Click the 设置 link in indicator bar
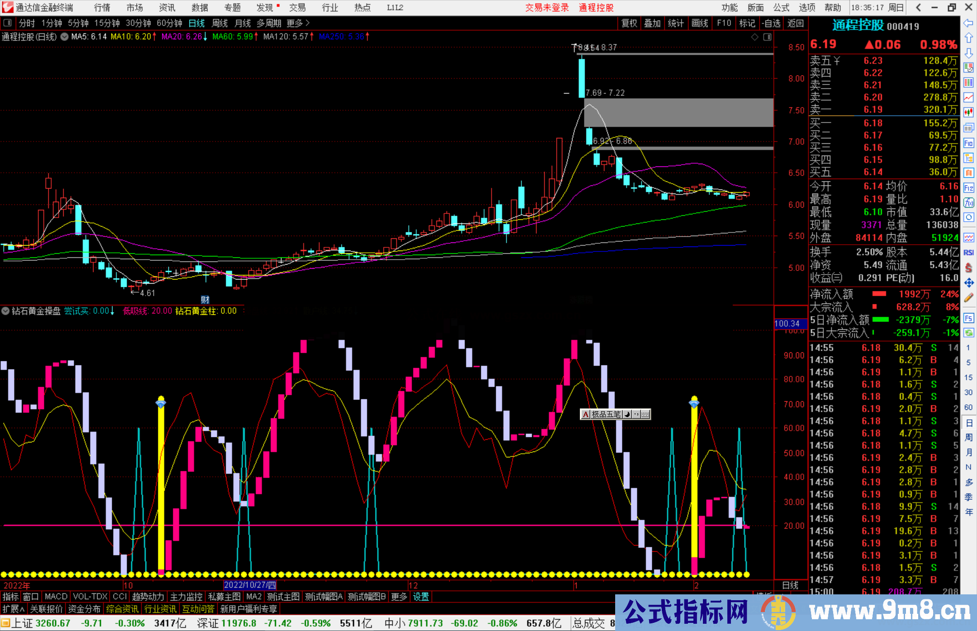The width and height of the screenshot is (977, 631). coord(421,597)
